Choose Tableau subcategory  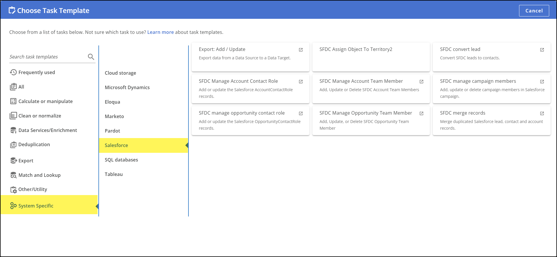pyautogui.click(x=114, y=174)
